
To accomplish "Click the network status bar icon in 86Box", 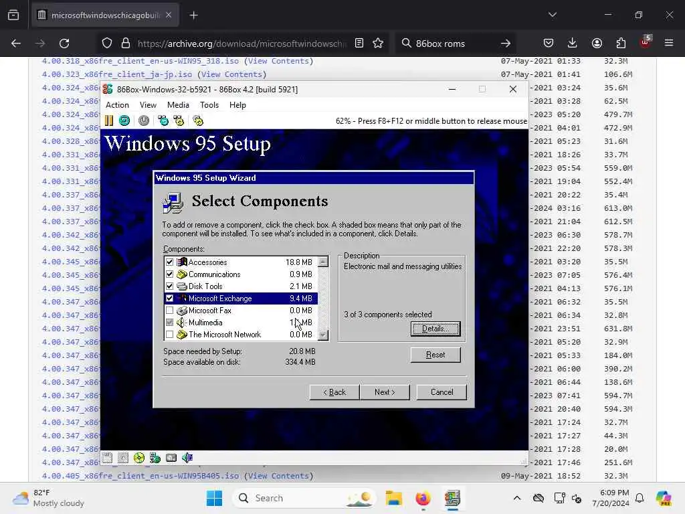I will pos(155,458).
